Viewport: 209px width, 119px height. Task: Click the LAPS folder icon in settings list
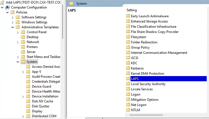(128, 79)
